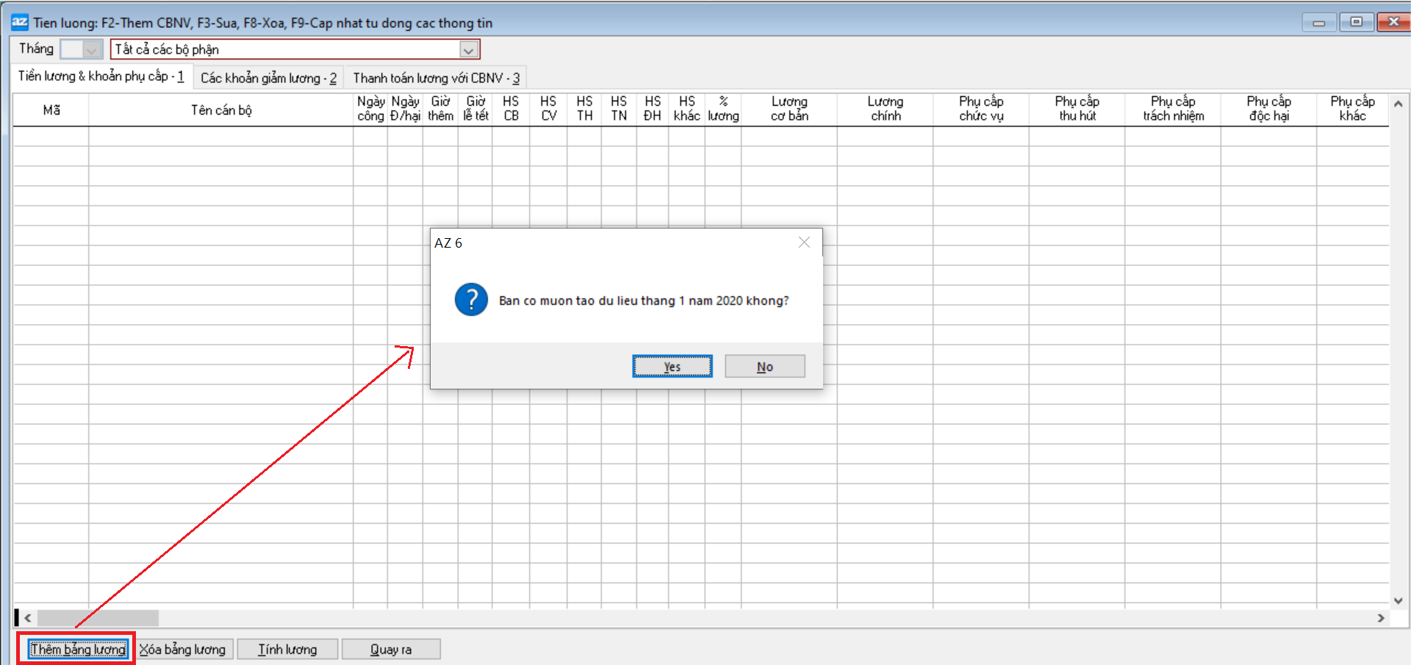Click No in the AZ 6 dialog
Screen dimensions: 1411x665
point(764,366)
